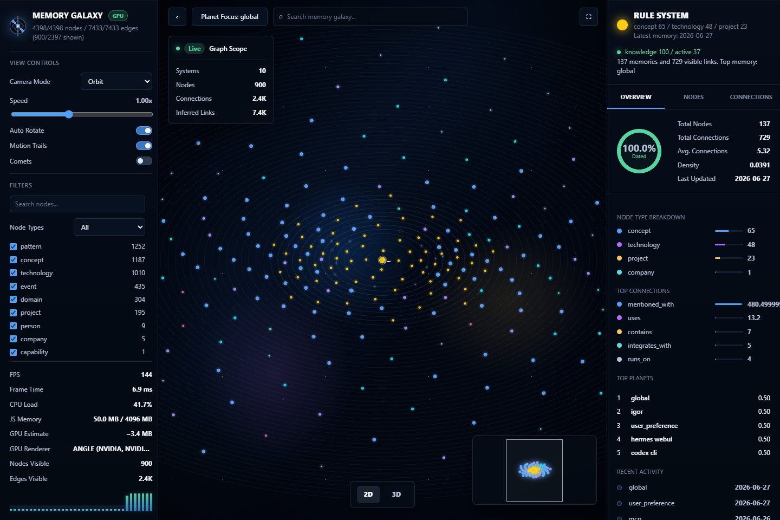The height and width of the screenshot is (520, 780).
Task: Click the contains connection row
Action: click(693, 332)
